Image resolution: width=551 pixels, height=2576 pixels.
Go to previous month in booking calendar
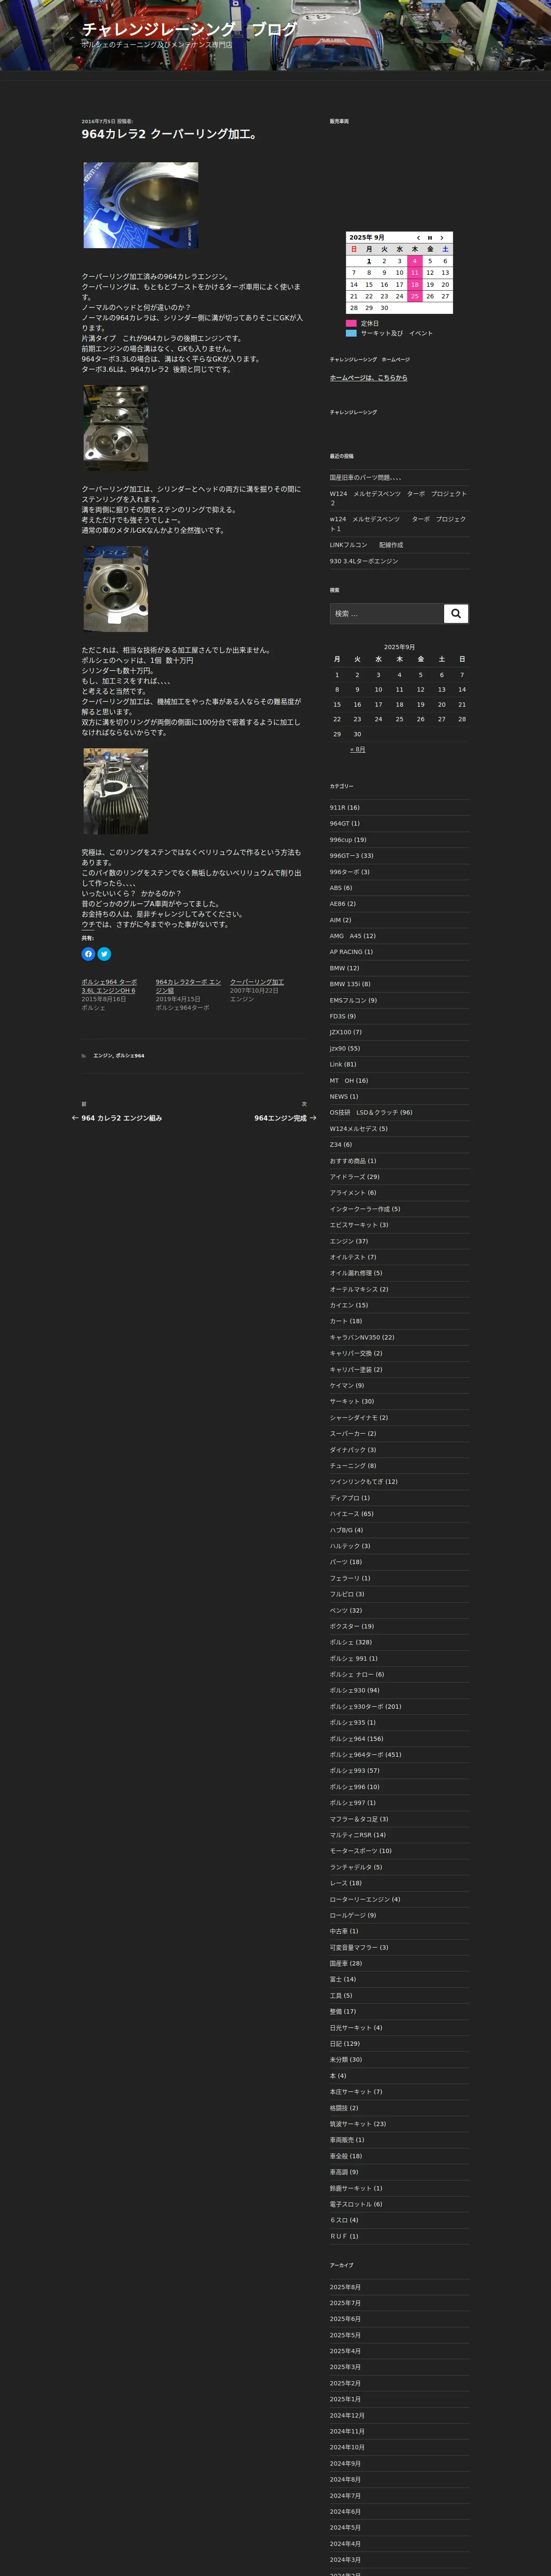tap(418, 238)
